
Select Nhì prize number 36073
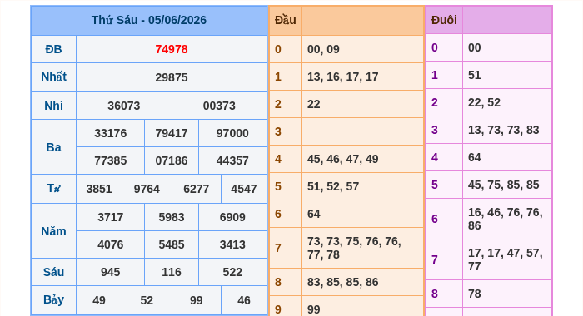pos(124,106)
